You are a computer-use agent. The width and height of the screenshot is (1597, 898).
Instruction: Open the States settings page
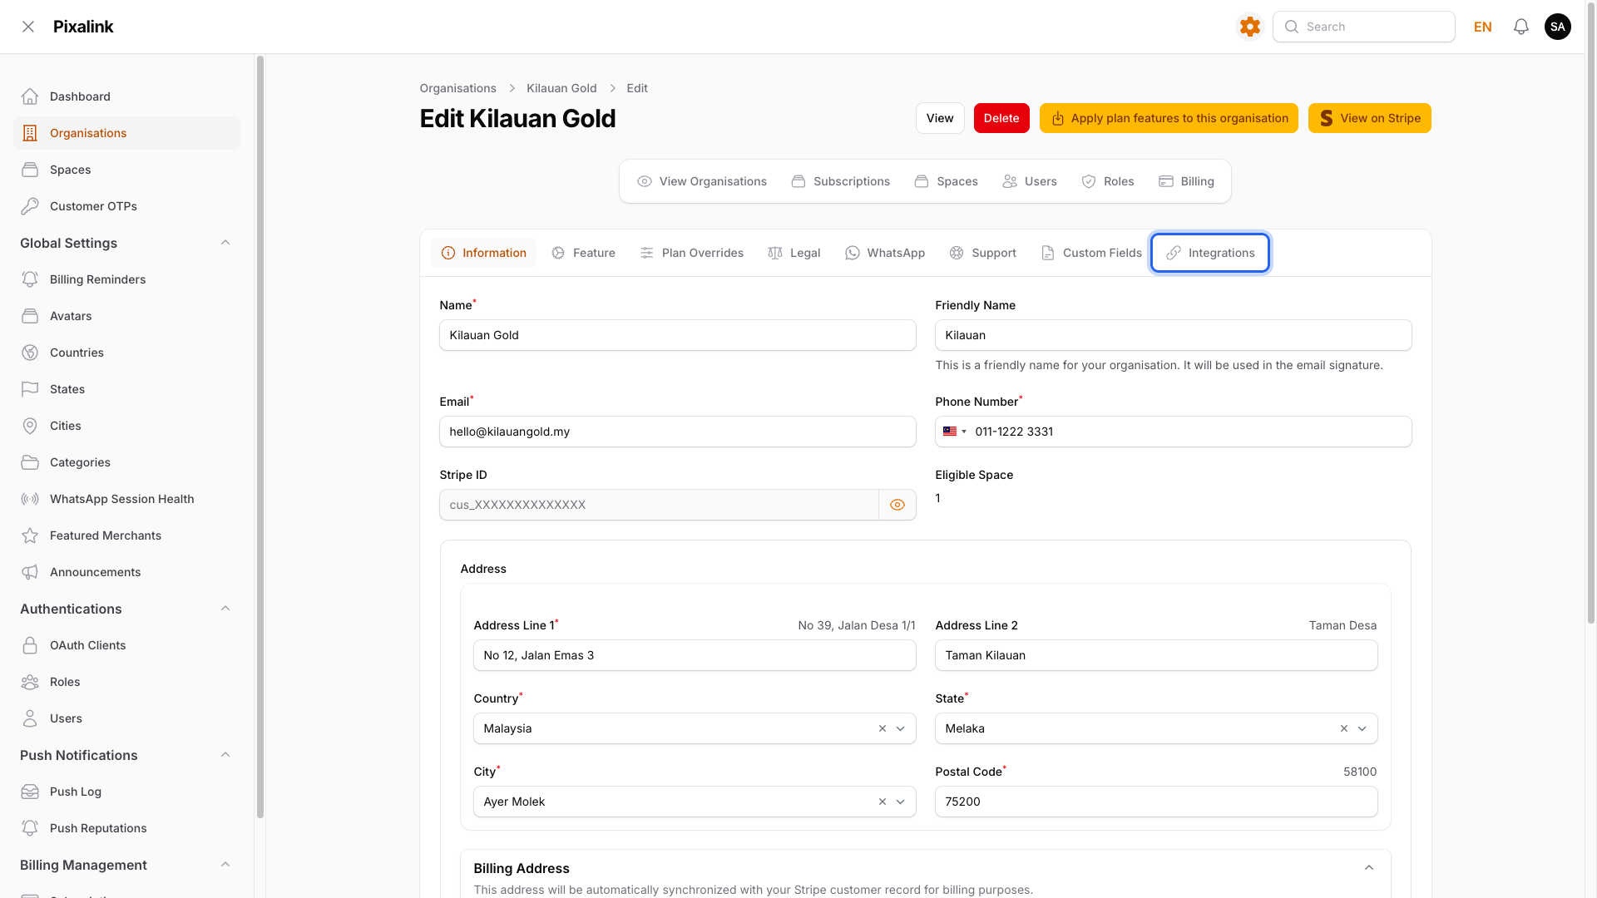[x=126, y=389]
